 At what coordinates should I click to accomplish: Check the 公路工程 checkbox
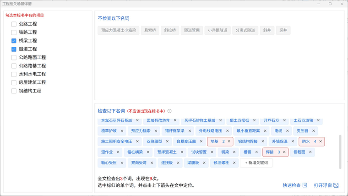(14, 24)
